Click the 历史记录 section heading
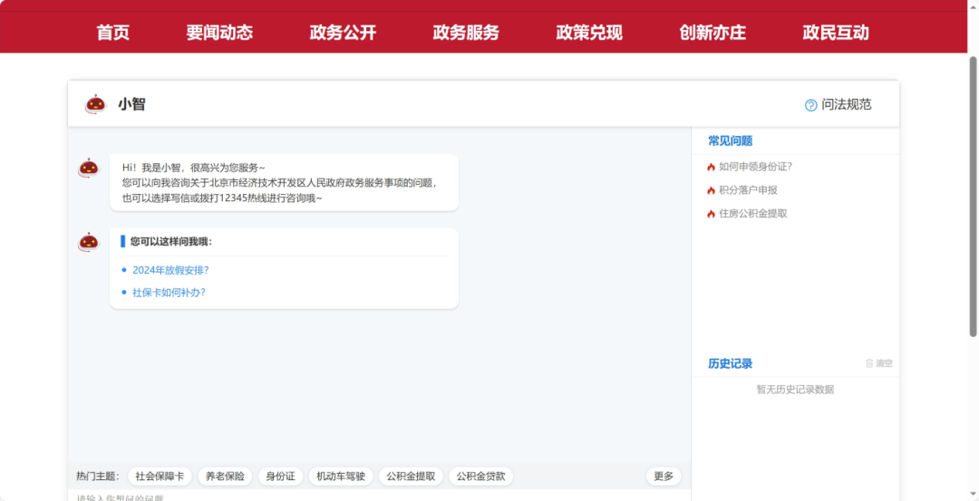The height and width of the screenshot is (501, 979). 730,363
